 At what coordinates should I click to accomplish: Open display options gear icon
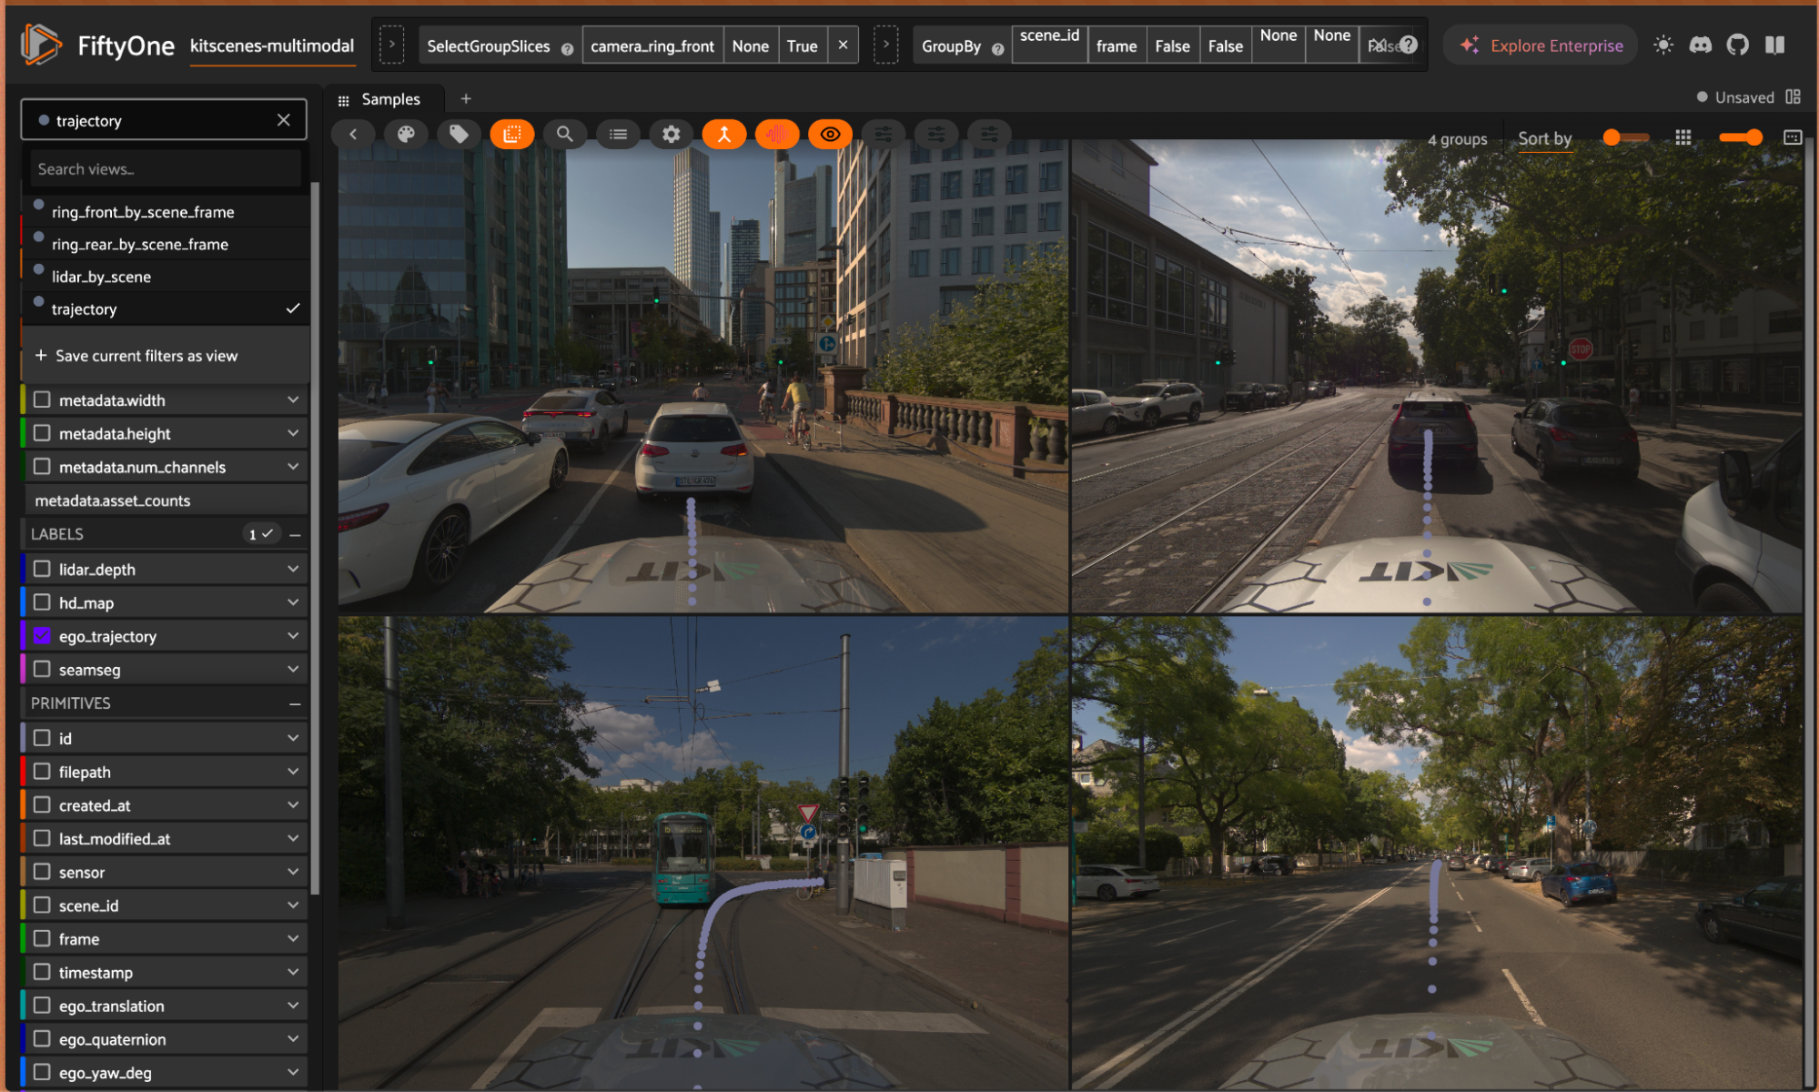[671, 135]
